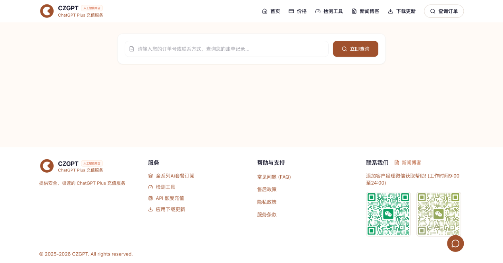Click the © 2025-2026 CZGPT copyright text
Screen dimensions: 503x263
pyautogui.click(x=86, y=254)
